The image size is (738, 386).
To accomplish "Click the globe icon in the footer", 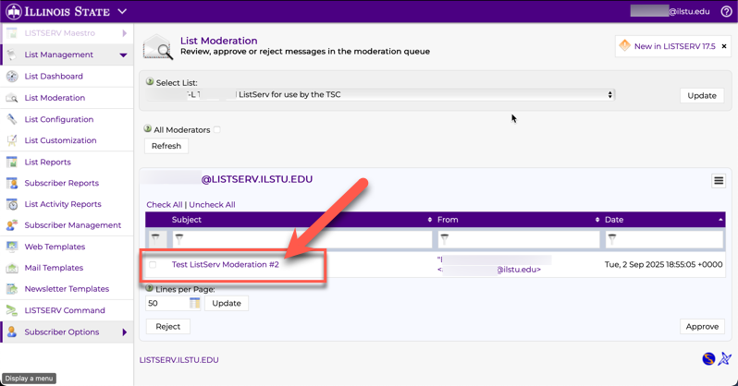I will click(708, 359).
